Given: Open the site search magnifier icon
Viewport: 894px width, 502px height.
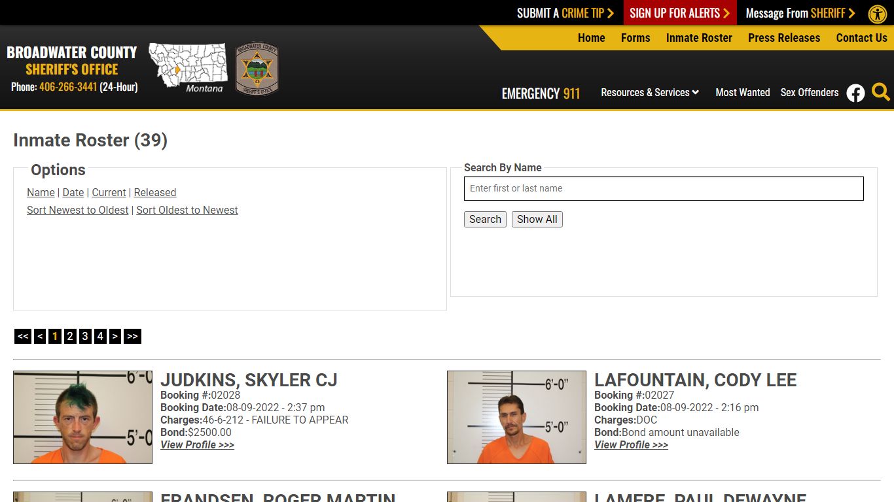Looking at the screenshot, I should [x=881, y=92].
